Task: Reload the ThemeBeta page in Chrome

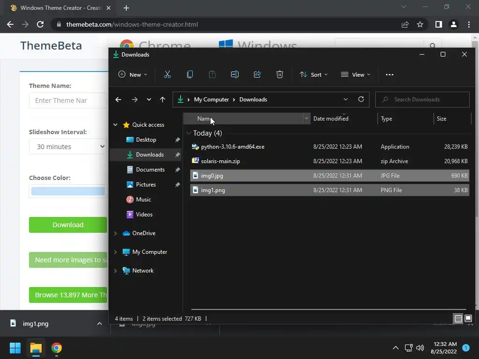Action: click(x=40, y=24)
